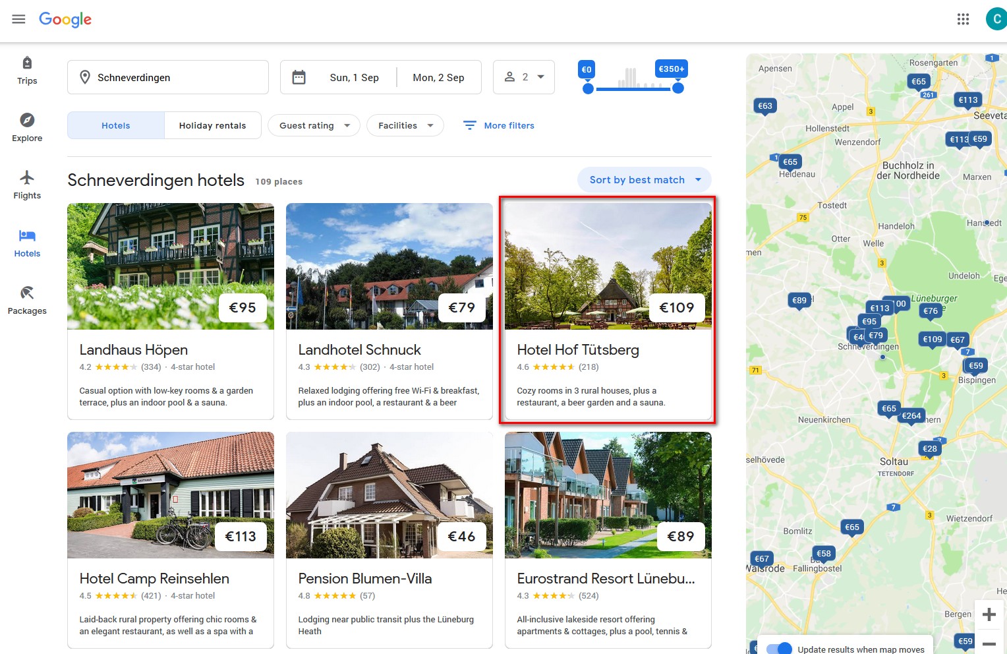Disable 'Update results when map moves'

click(x=779, y=649)
